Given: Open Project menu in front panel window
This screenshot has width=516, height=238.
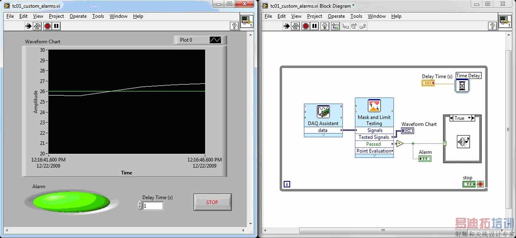Looking at the screenshot, I should pyautogui.click(x=56, y=16).
